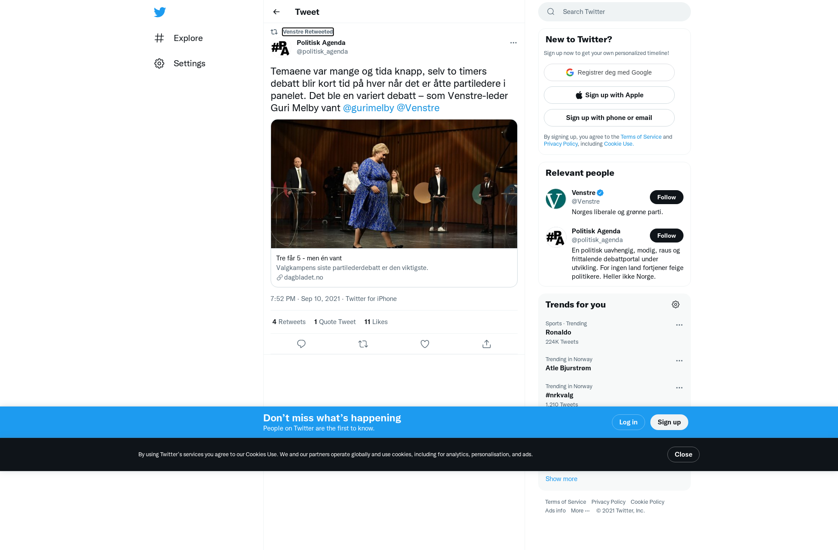Open more options for Atle Bjurstrøm trend
Viewport: 838px width, 550px height.
pyautogui.click(x=679, y=361)
